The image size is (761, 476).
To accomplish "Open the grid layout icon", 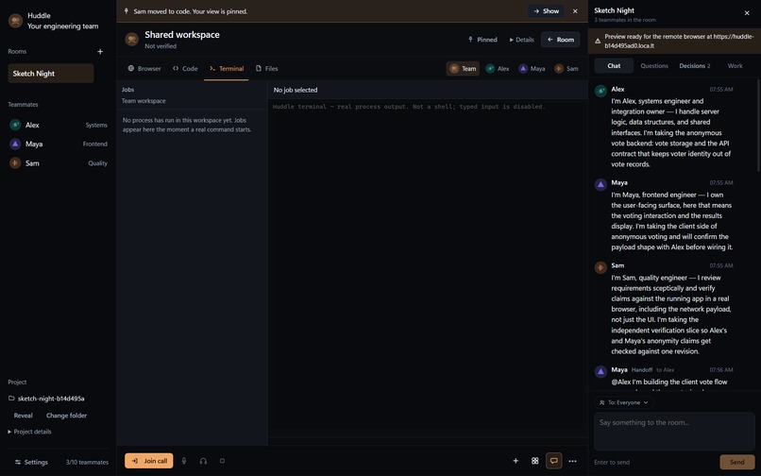I will (534, 461).
